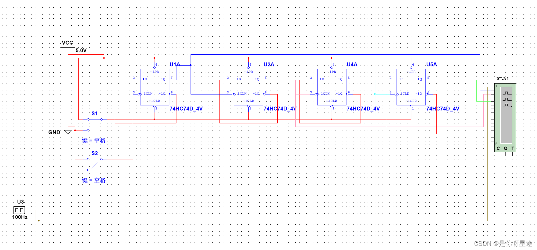Click the VCC text label

[67, 43]
